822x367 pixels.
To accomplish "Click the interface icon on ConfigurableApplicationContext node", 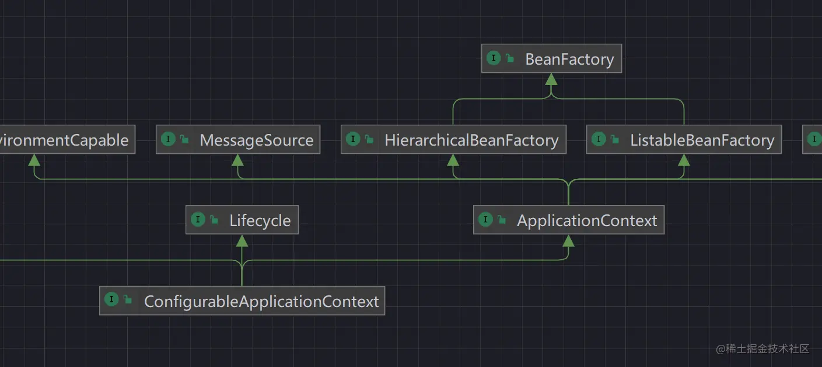I will tap(111, 300).
